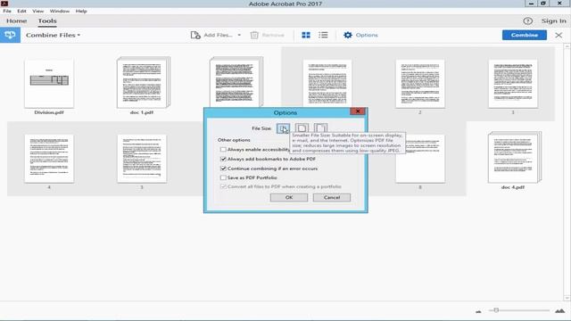The image size is (571, 321).
Task: Adjust the thumbnail size slider handle
Action: [496, 310]
